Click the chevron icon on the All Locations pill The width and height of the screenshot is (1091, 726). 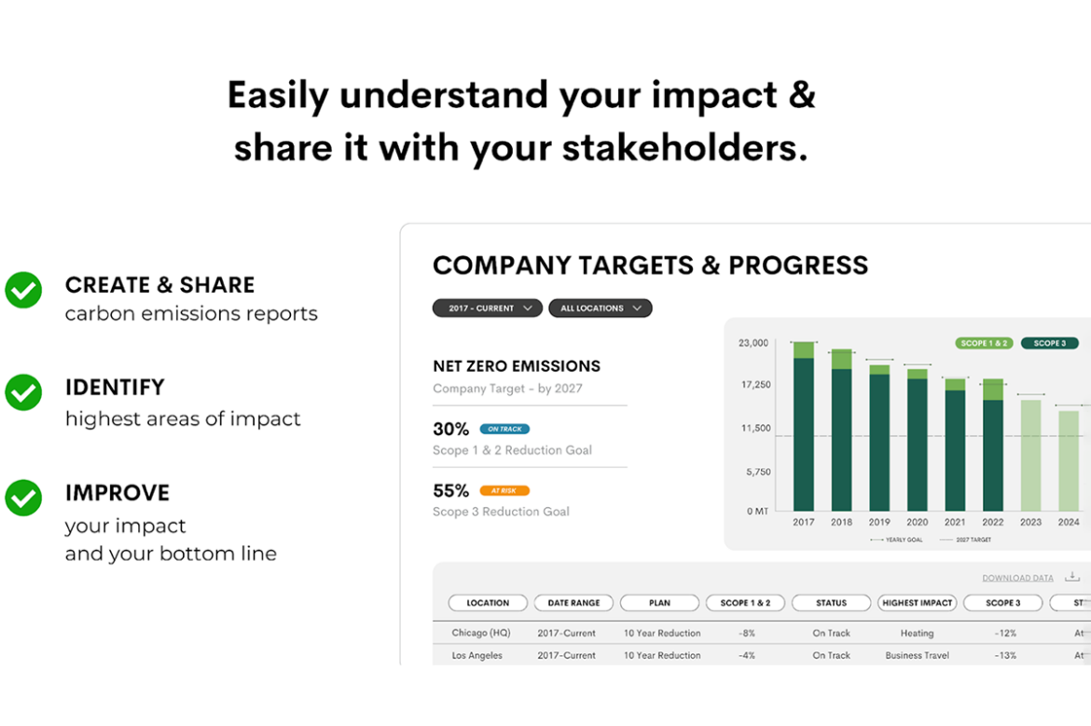coord(637,308)
